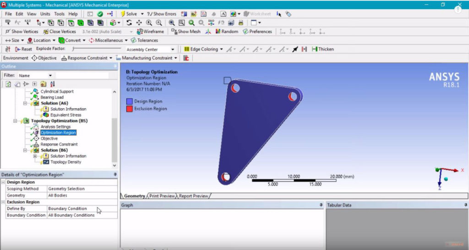Click the Solve lightning button

pyautogui.click(x=129, y=14)
